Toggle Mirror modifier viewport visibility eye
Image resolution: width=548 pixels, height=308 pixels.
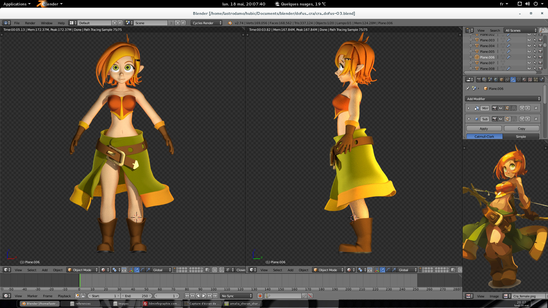pos(501,108)
